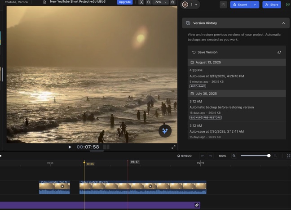Click play icon on Part 1 clip
This screenshot has height=210, width=291.
point(62,186)
